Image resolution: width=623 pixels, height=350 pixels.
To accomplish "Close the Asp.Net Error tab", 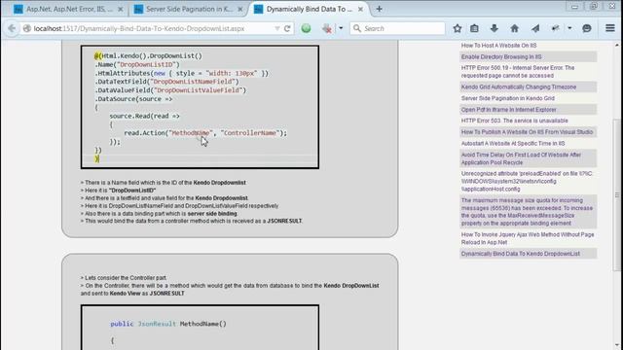I will pos(121,9).
